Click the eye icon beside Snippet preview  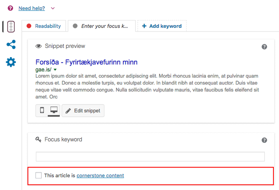(x=39, y=46)
